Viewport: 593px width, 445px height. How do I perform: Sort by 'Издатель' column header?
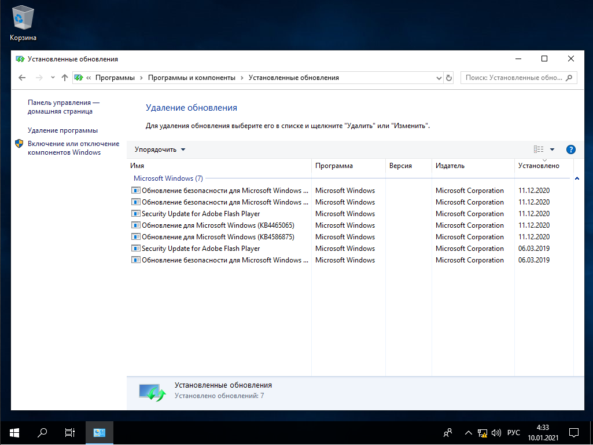pyautogui.click(x=473, y=166)
